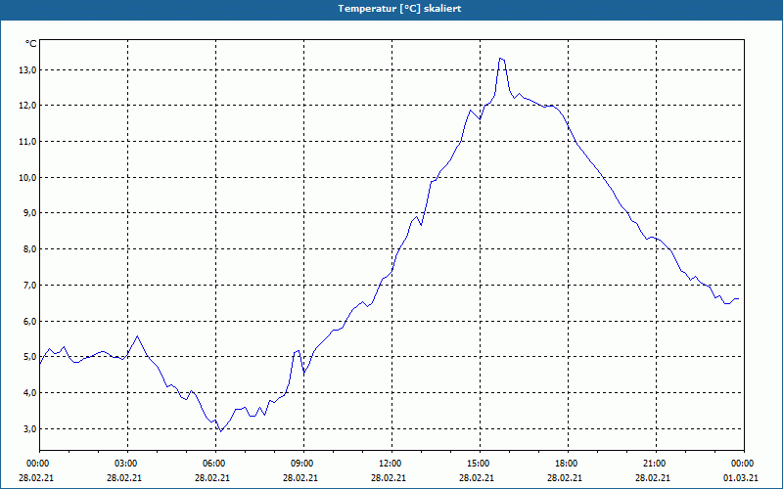Click the 28.02.21 date below 09:00
Screen dimensions: 783x489
point(300,477)
